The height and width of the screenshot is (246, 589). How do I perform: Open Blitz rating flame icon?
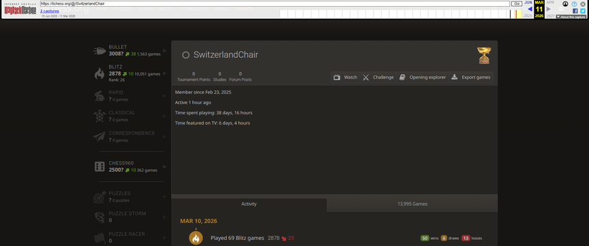[x=99, y=73]
